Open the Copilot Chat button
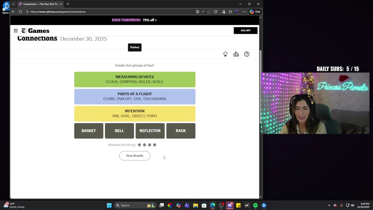 click(x=255, y=12)
